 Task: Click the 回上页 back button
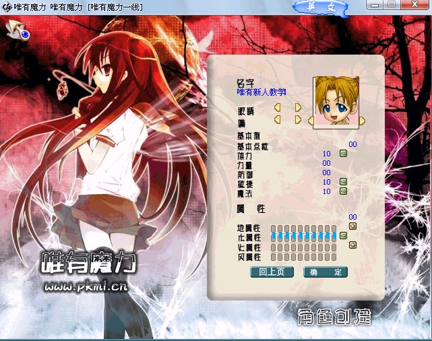click(272, 272)
